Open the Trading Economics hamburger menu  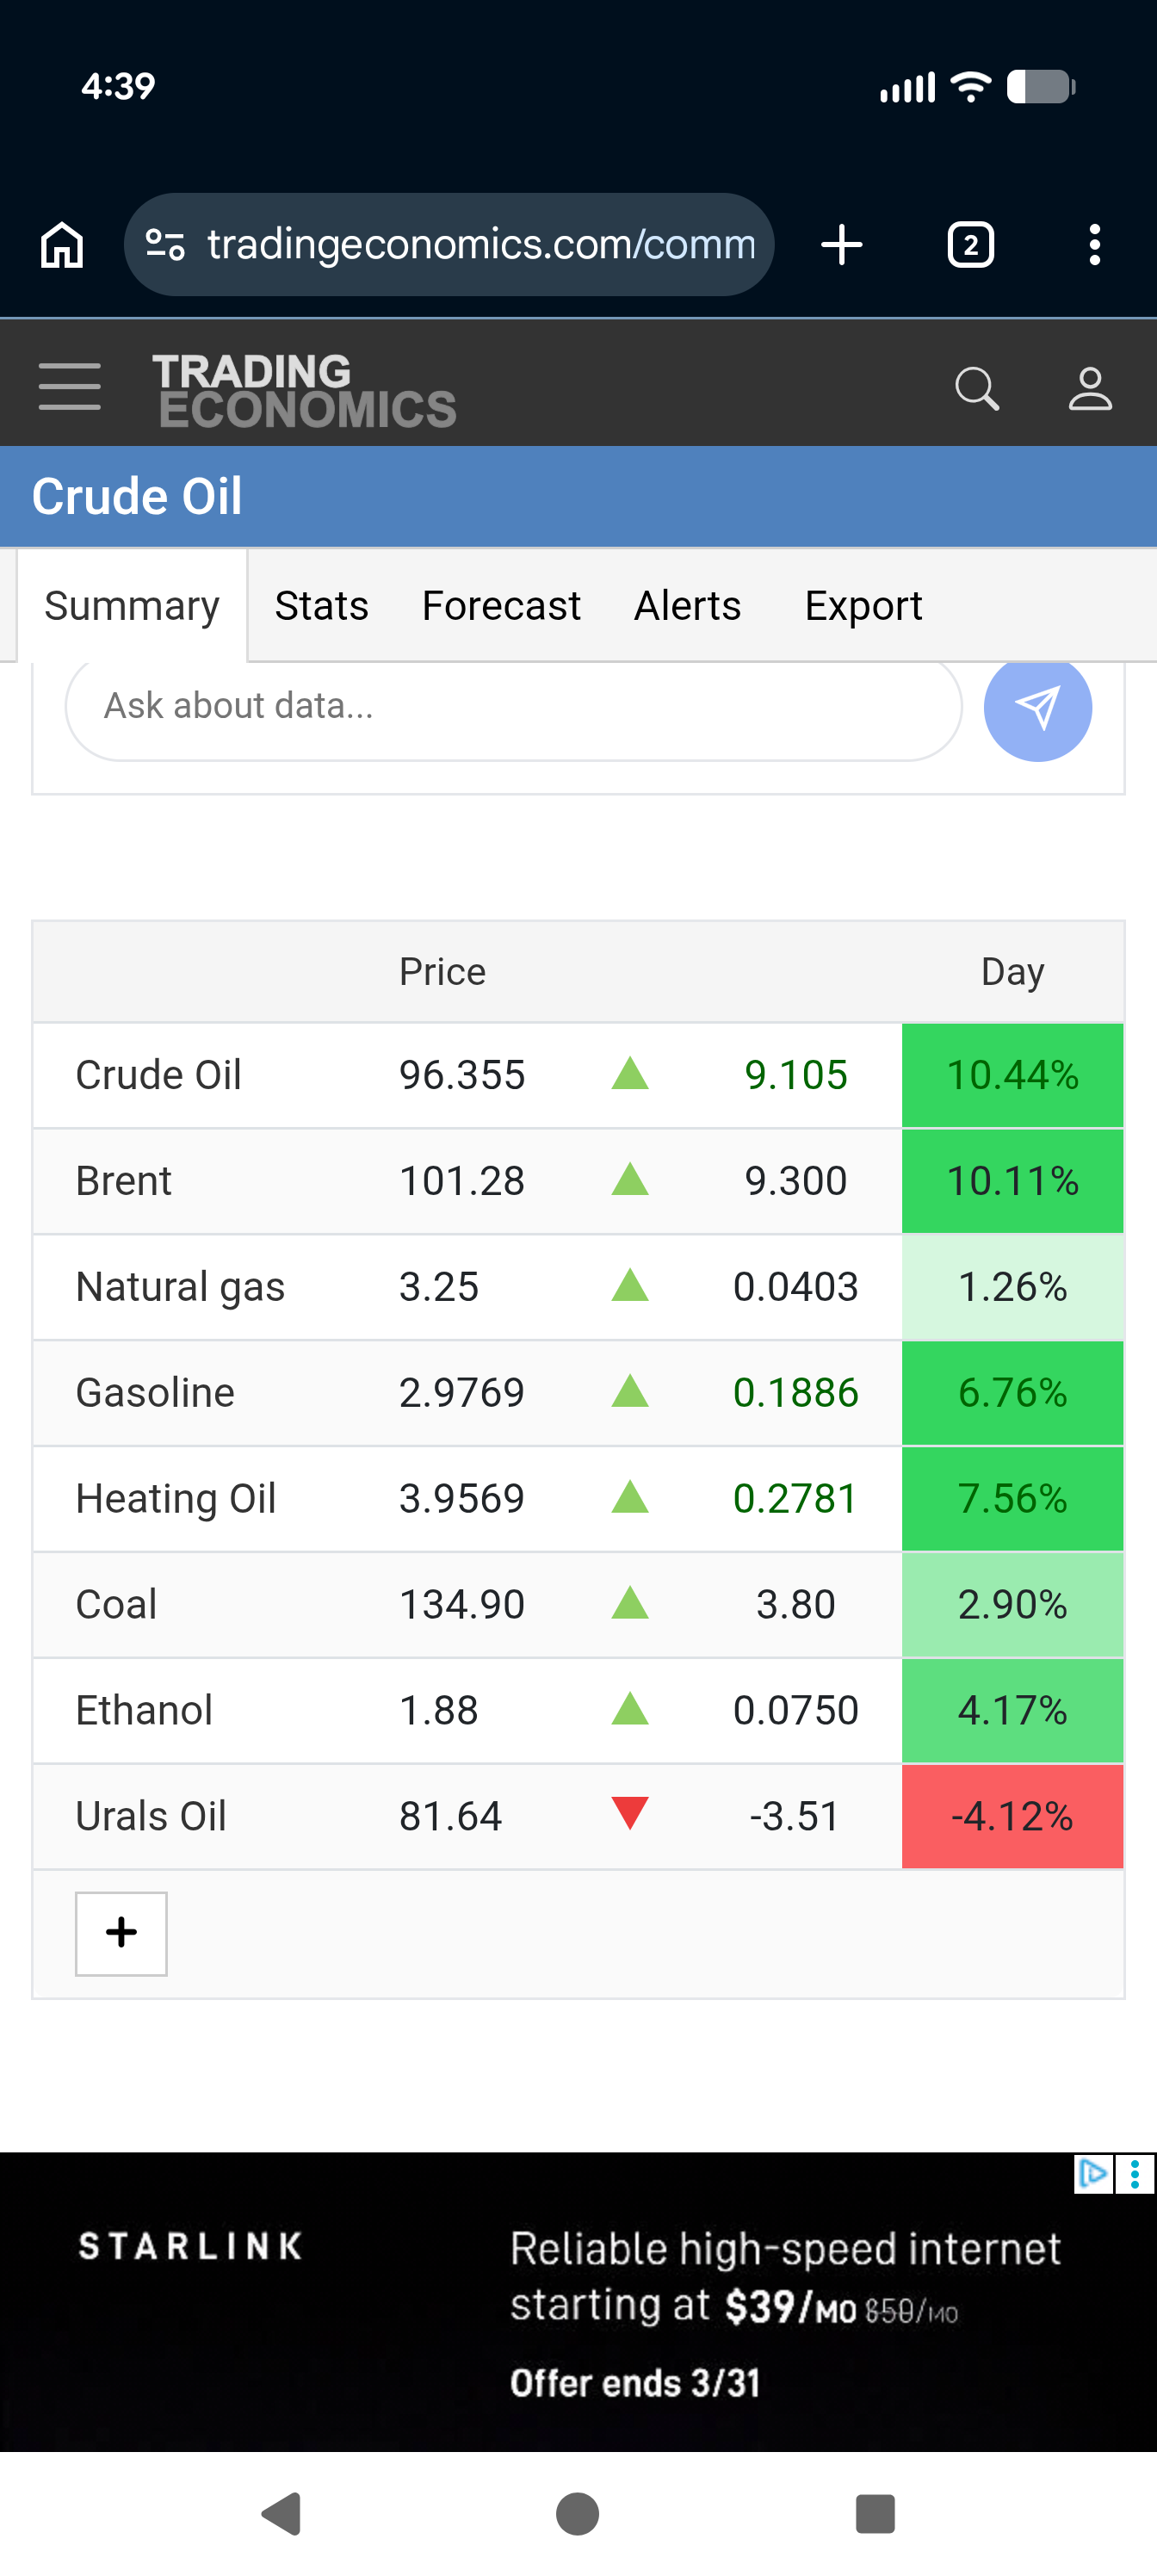(69, 387)
